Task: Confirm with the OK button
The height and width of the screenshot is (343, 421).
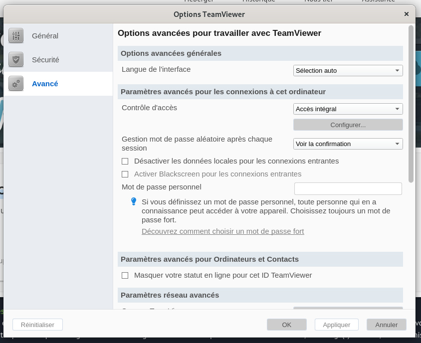Action: 286,325
